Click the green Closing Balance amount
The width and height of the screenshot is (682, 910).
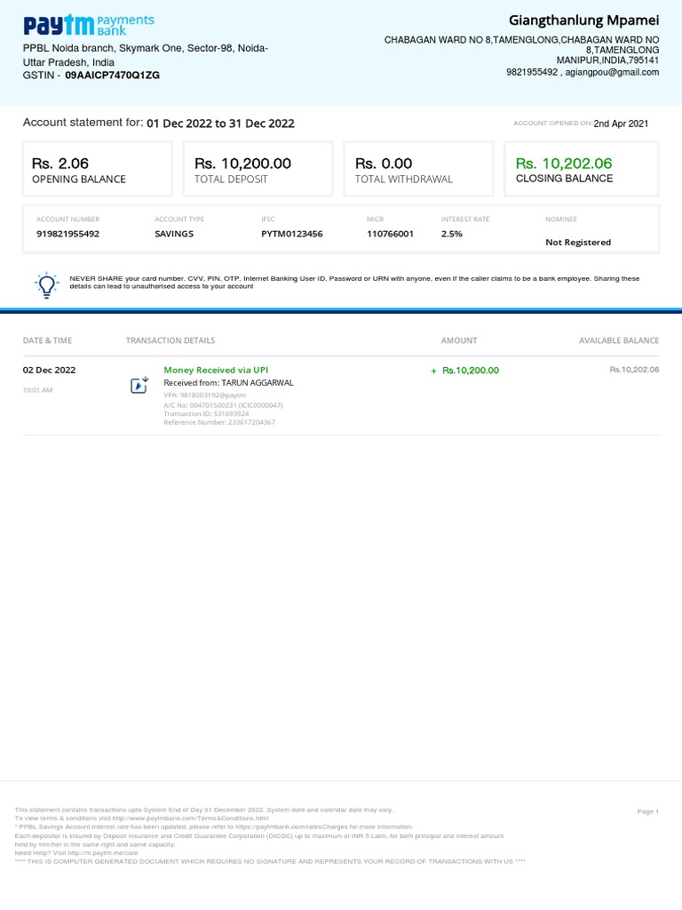click(564, 164)
